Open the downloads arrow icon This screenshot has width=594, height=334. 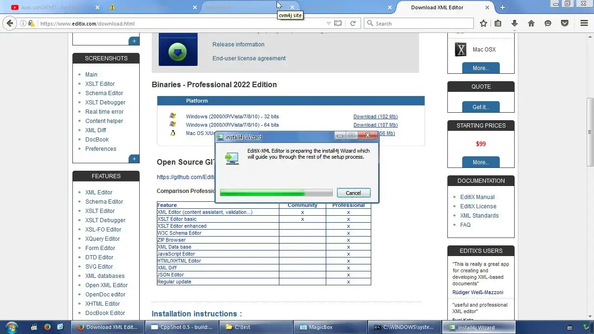click(x=514, y=23)
